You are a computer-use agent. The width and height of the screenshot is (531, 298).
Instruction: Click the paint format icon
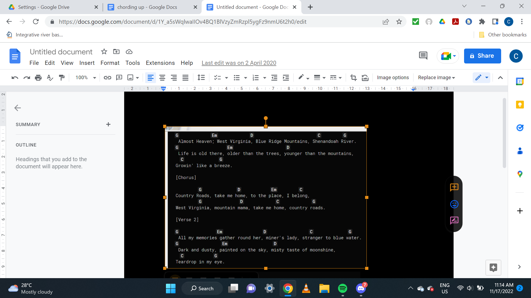point(62,78)
